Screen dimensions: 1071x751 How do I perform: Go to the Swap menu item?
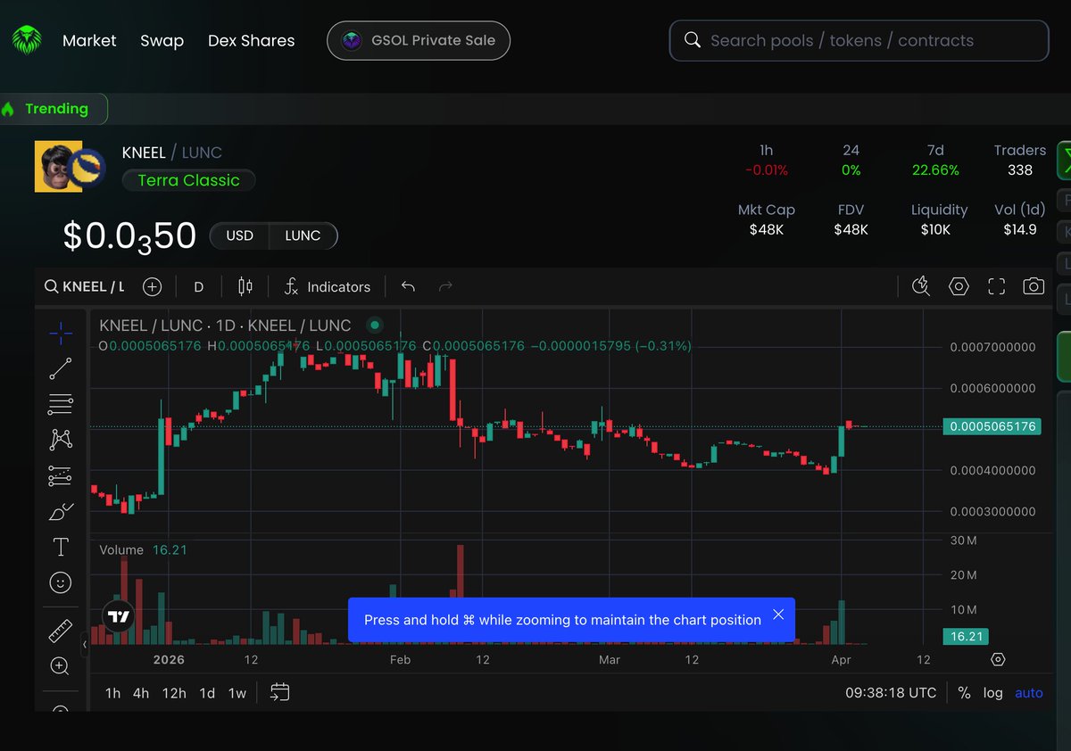click(x=162, y=40)
